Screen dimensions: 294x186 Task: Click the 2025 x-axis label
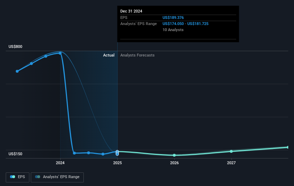pyautogui.click(x=117, y=163)
